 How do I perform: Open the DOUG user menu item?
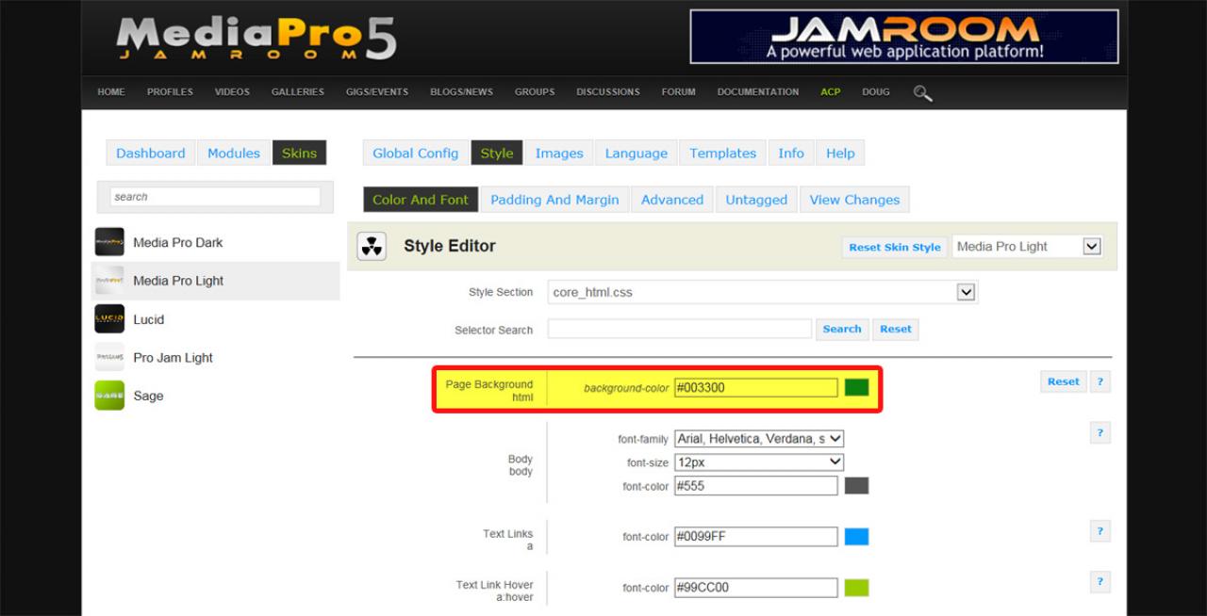876,92
